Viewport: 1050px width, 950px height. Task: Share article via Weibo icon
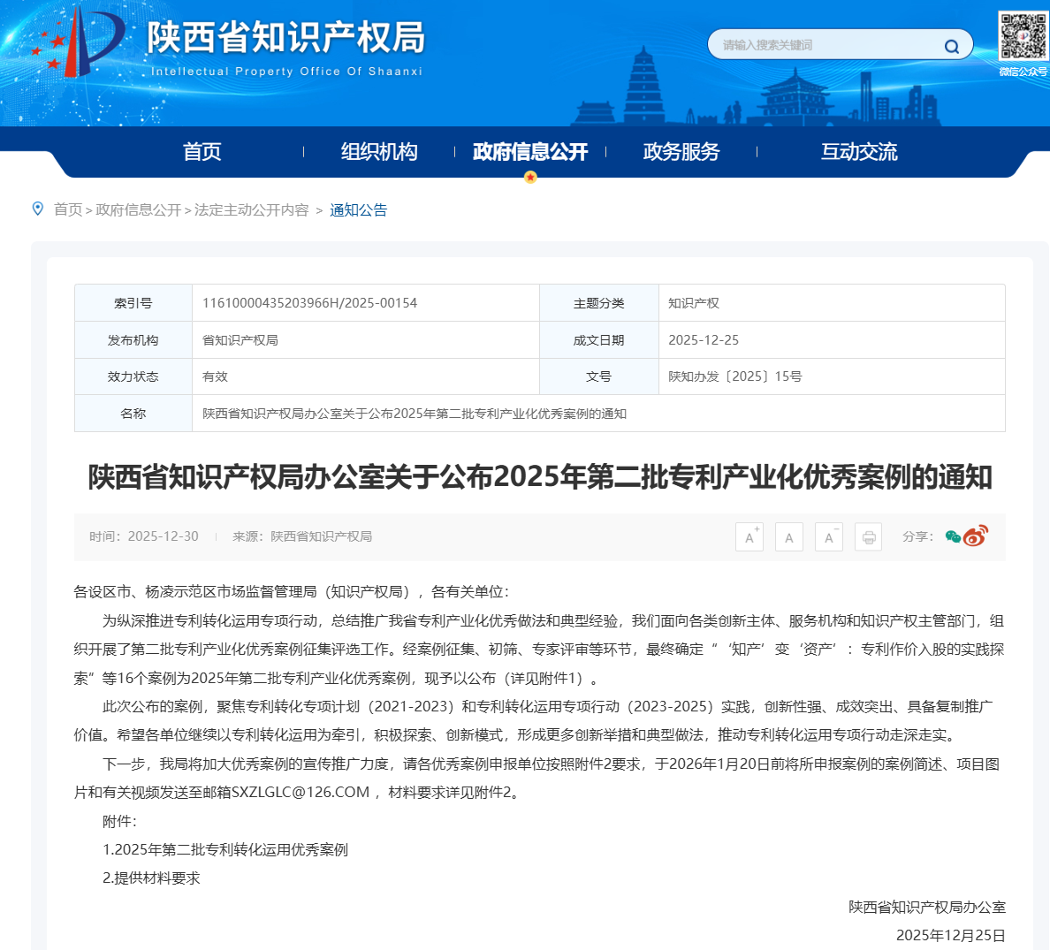976,536
